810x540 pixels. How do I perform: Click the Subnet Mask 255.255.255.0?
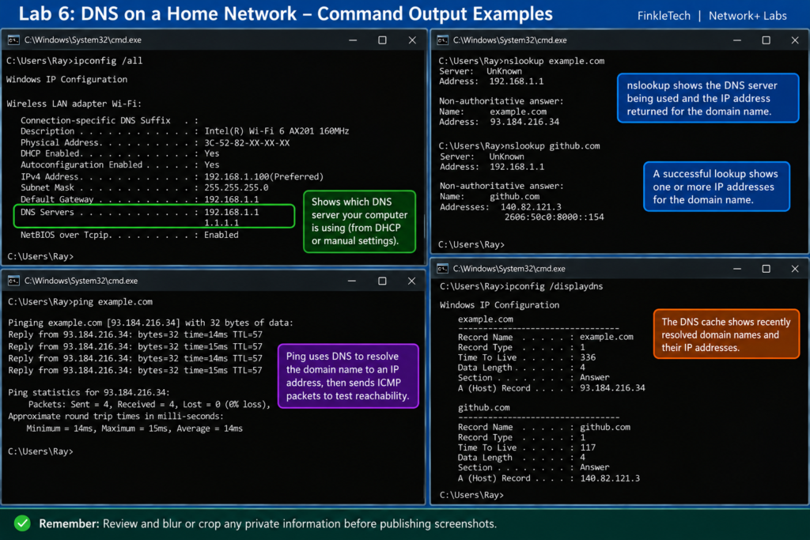pyautogui.click(x=236, y=187)
